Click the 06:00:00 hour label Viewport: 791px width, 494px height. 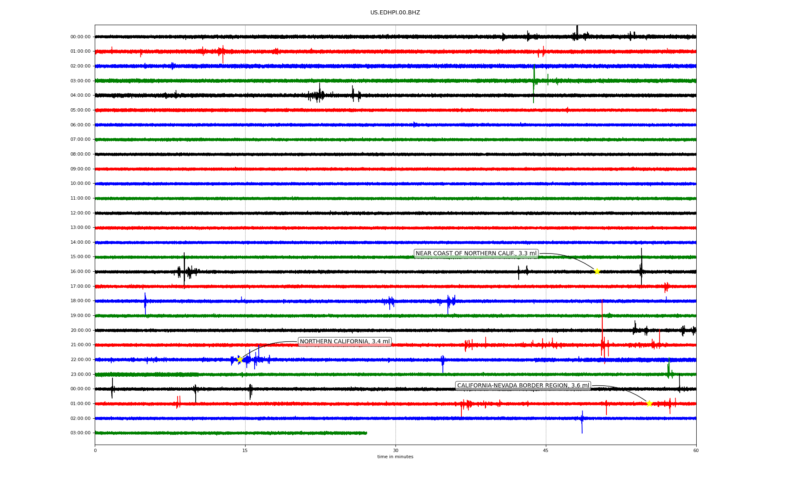click(80, 125)
